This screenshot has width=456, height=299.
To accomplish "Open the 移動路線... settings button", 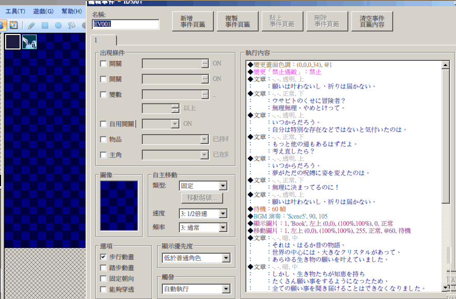I will 202,198.
